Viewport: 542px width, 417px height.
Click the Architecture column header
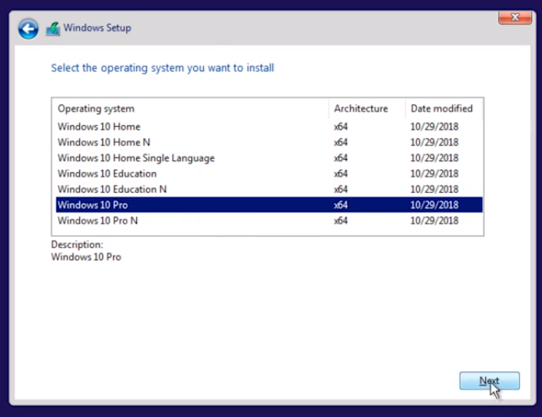pos(361,109)
